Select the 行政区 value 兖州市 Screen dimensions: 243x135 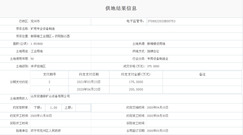point(35,21)
